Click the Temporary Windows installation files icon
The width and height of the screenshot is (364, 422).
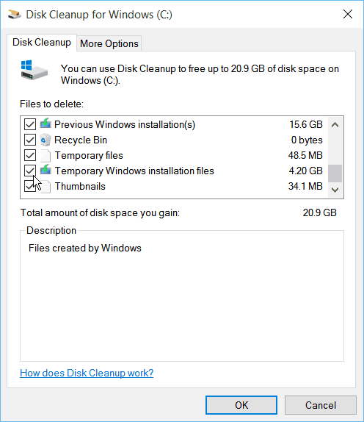[x=45, y=170]
